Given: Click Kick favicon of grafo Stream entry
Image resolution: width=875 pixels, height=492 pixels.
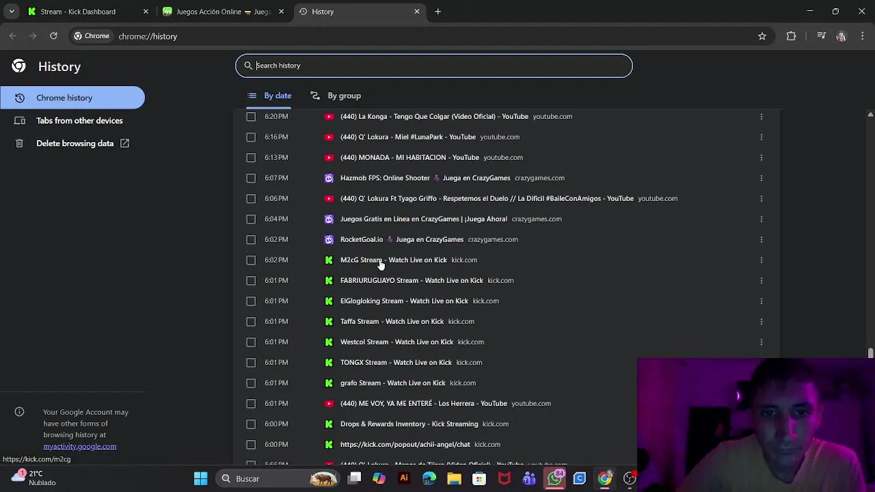Looking at the screenshot, I should pos(329,383).
